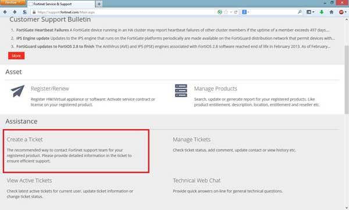The image size is (349, 210).
Task: Open the search engine selector dropdown
Action: pyautogui.click(x=245, y=12)
